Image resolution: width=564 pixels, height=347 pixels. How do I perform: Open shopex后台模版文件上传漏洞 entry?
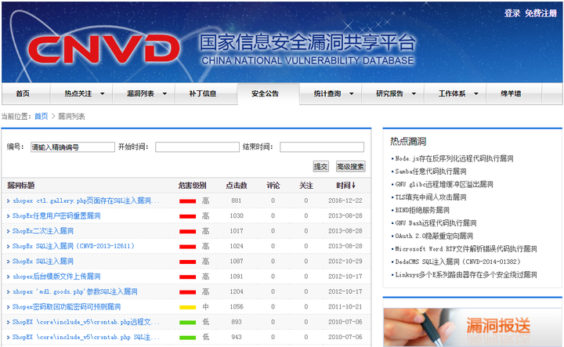(56, 277)
